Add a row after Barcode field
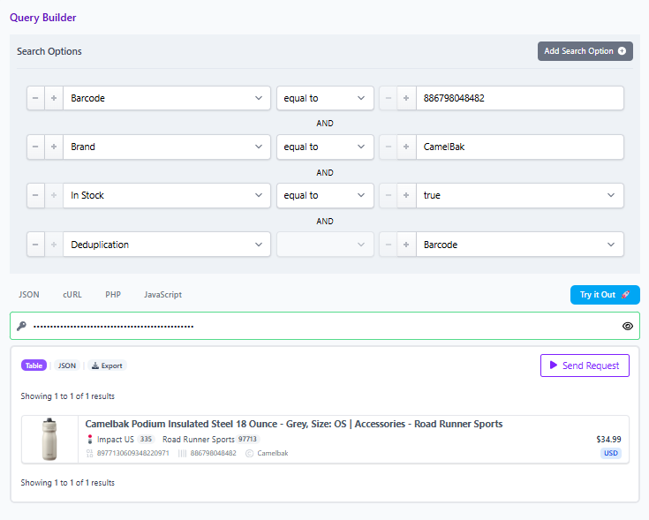The height and width of the screenshot is (520, 649). (54, 98)
